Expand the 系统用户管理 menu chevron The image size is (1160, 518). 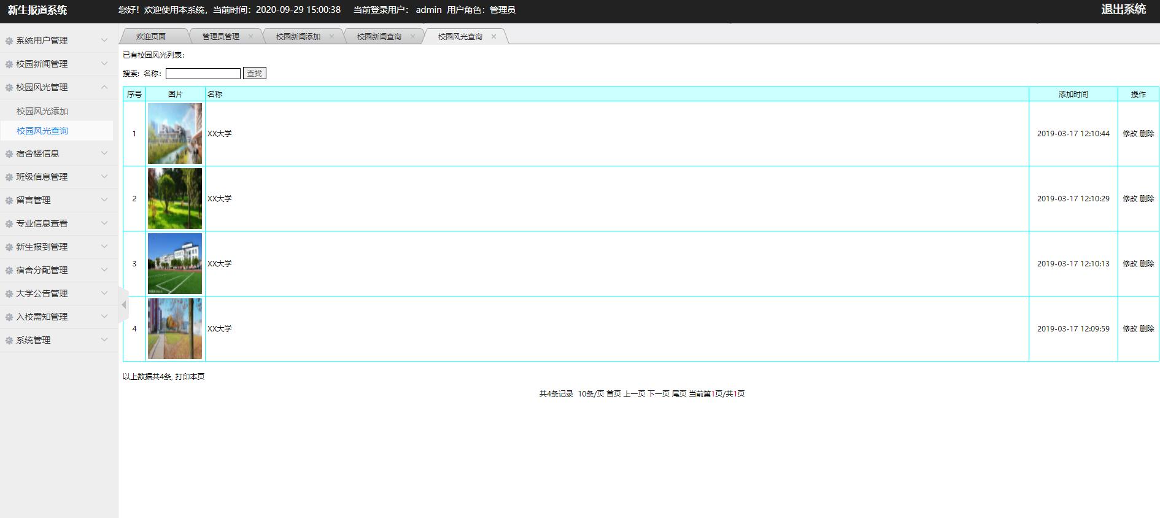point(104,41)
